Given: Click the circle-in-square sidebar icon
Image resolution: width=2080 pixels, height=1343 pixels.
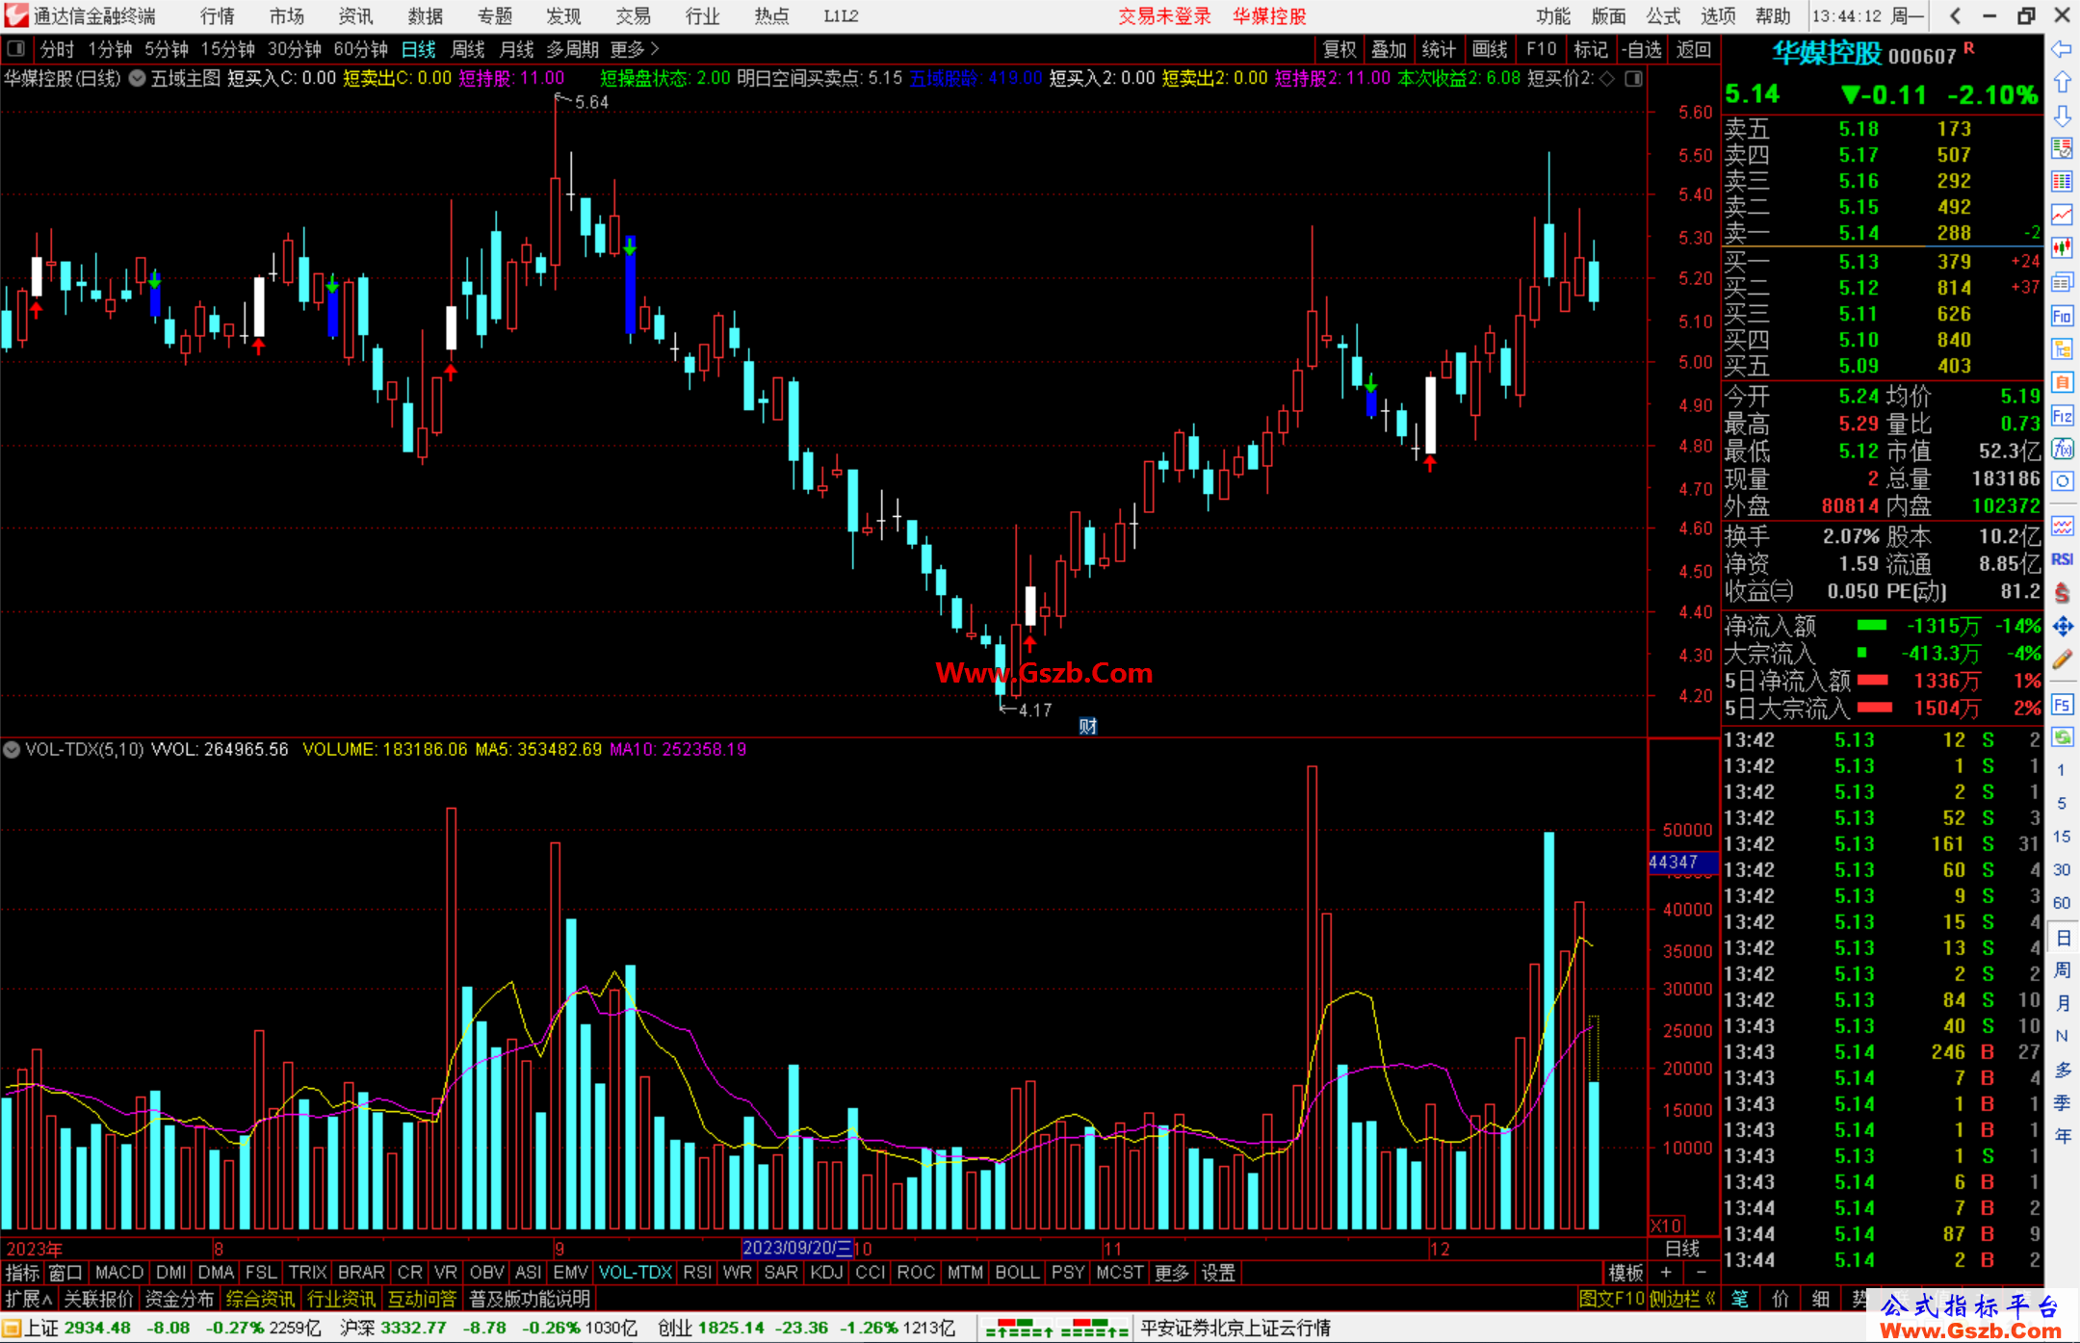Looking at the screenshot, I should click(2062, 481).
